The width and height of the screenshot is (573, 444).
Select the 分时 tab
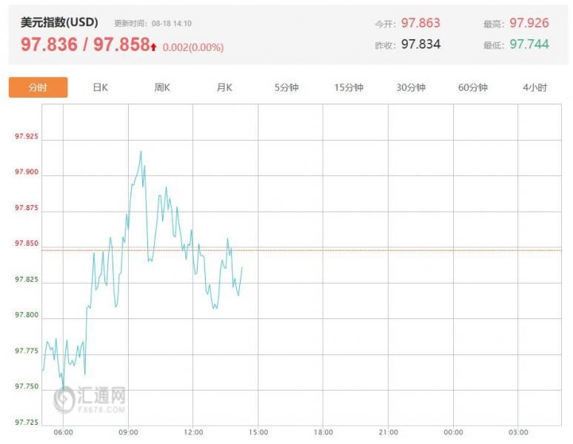click(38, 87)
